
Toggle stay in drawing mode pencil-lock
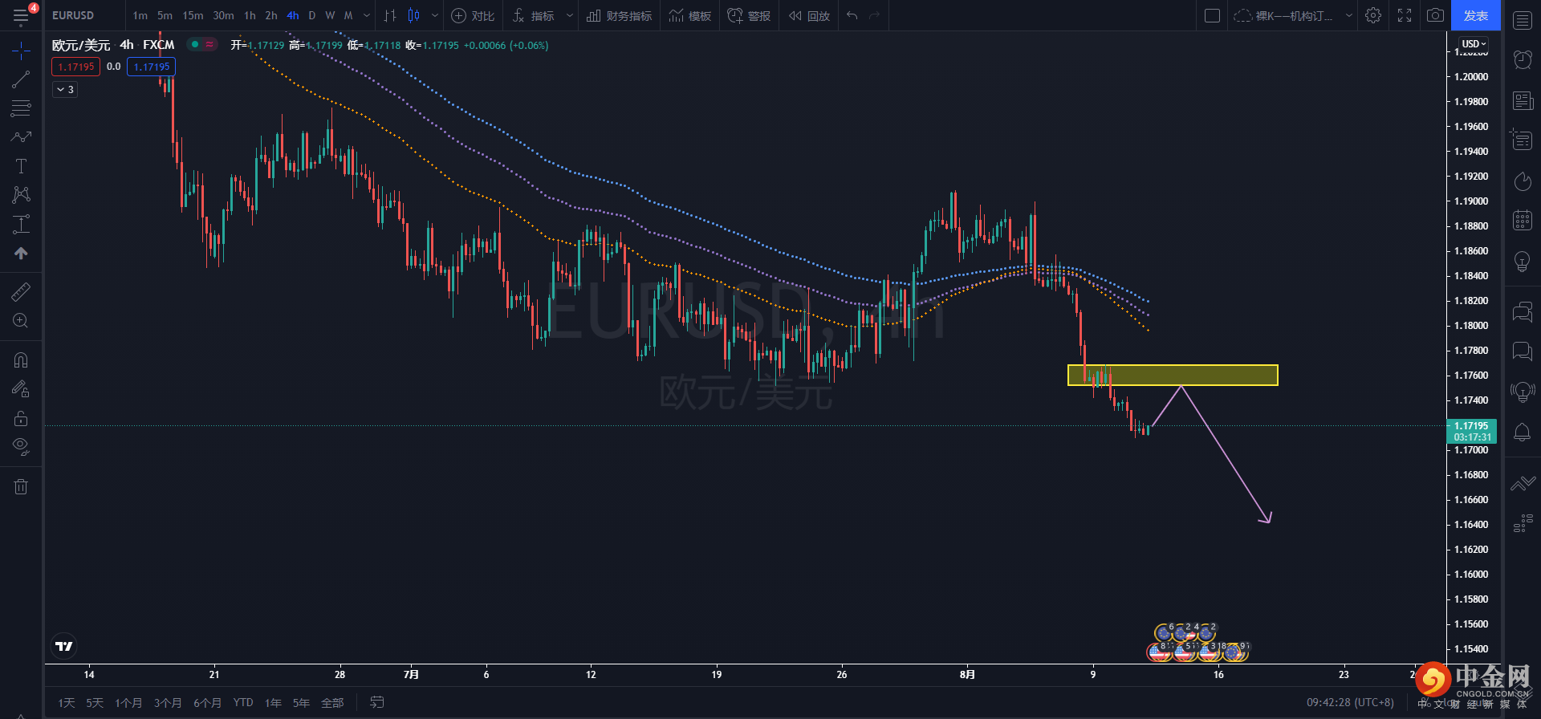click(21, 389)
